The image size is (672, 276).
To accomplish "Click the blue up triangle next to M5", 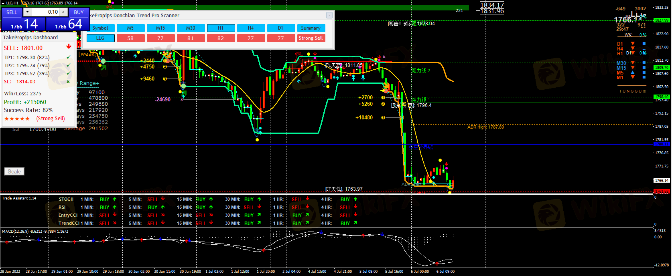I will [x=633, y=73].
